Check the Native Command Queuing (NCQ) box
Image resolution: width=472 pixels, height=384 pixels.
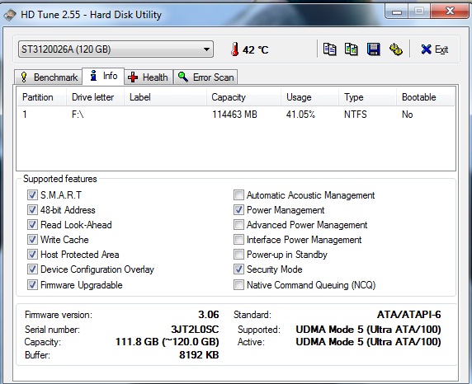pyautogui.click(x=238, y=285)
